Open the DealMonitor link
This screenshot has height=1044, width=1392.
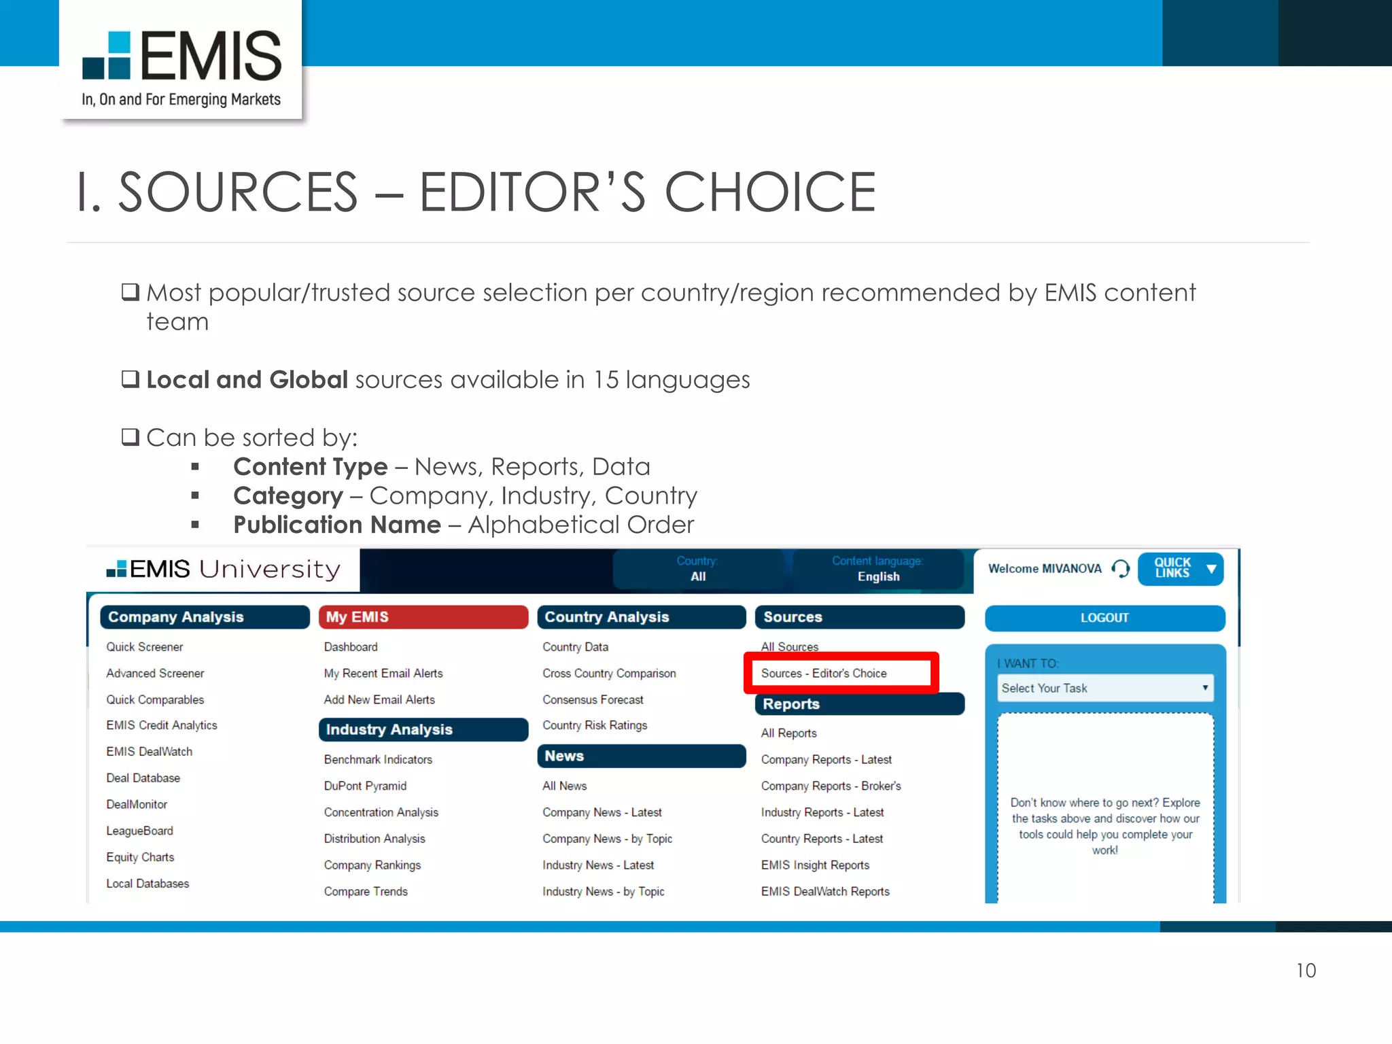(137, 805)
